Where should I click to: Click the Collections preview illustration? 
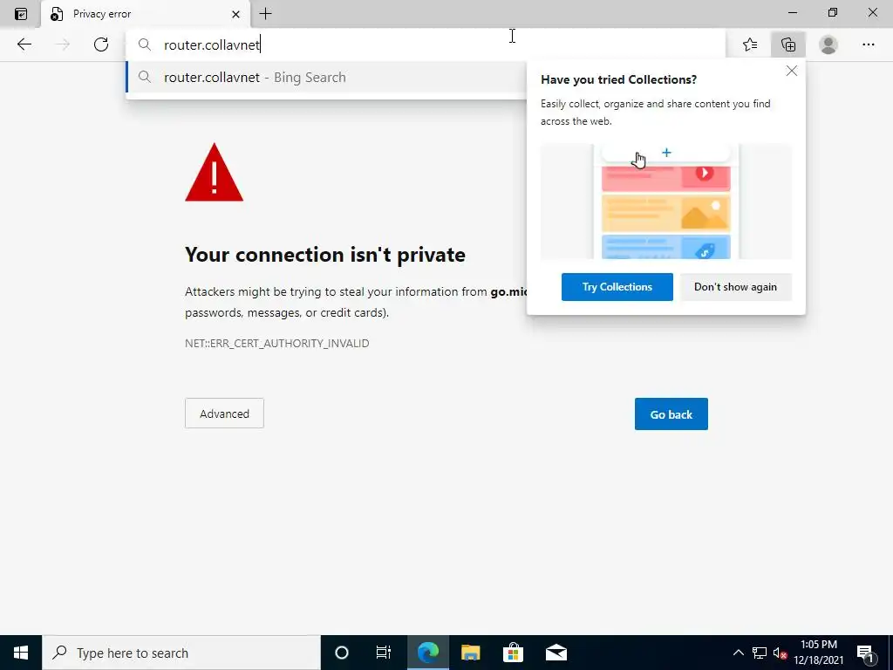(x=665, y=202)
